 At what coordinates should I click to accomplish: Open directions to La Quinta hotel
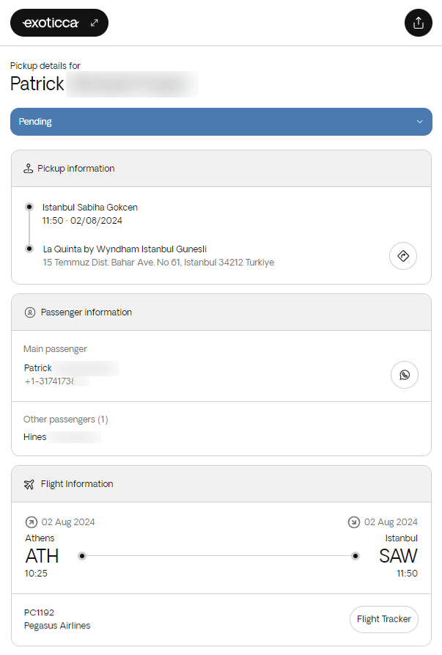click(x=403, y=256)
